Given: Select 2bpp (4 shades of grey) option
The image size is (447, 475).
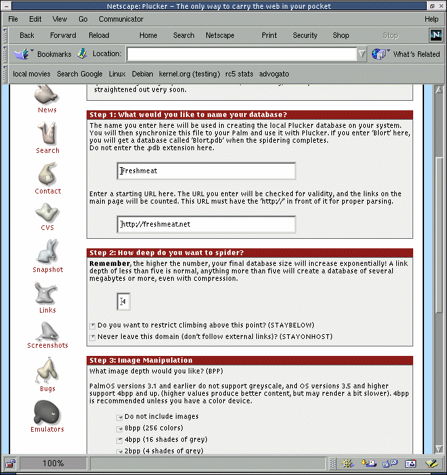Looking at the screenshot, I should (119, 451).
